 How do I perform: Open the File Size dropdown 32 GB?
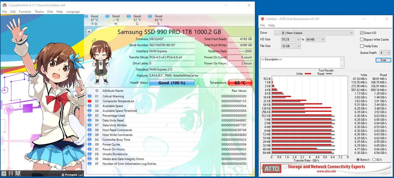tap(291, 46)
